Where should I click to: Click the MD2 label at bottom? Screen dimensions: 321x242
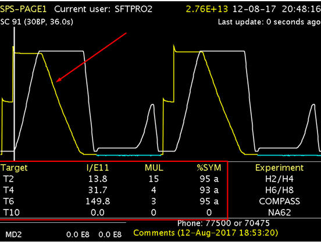click(13, 234)
